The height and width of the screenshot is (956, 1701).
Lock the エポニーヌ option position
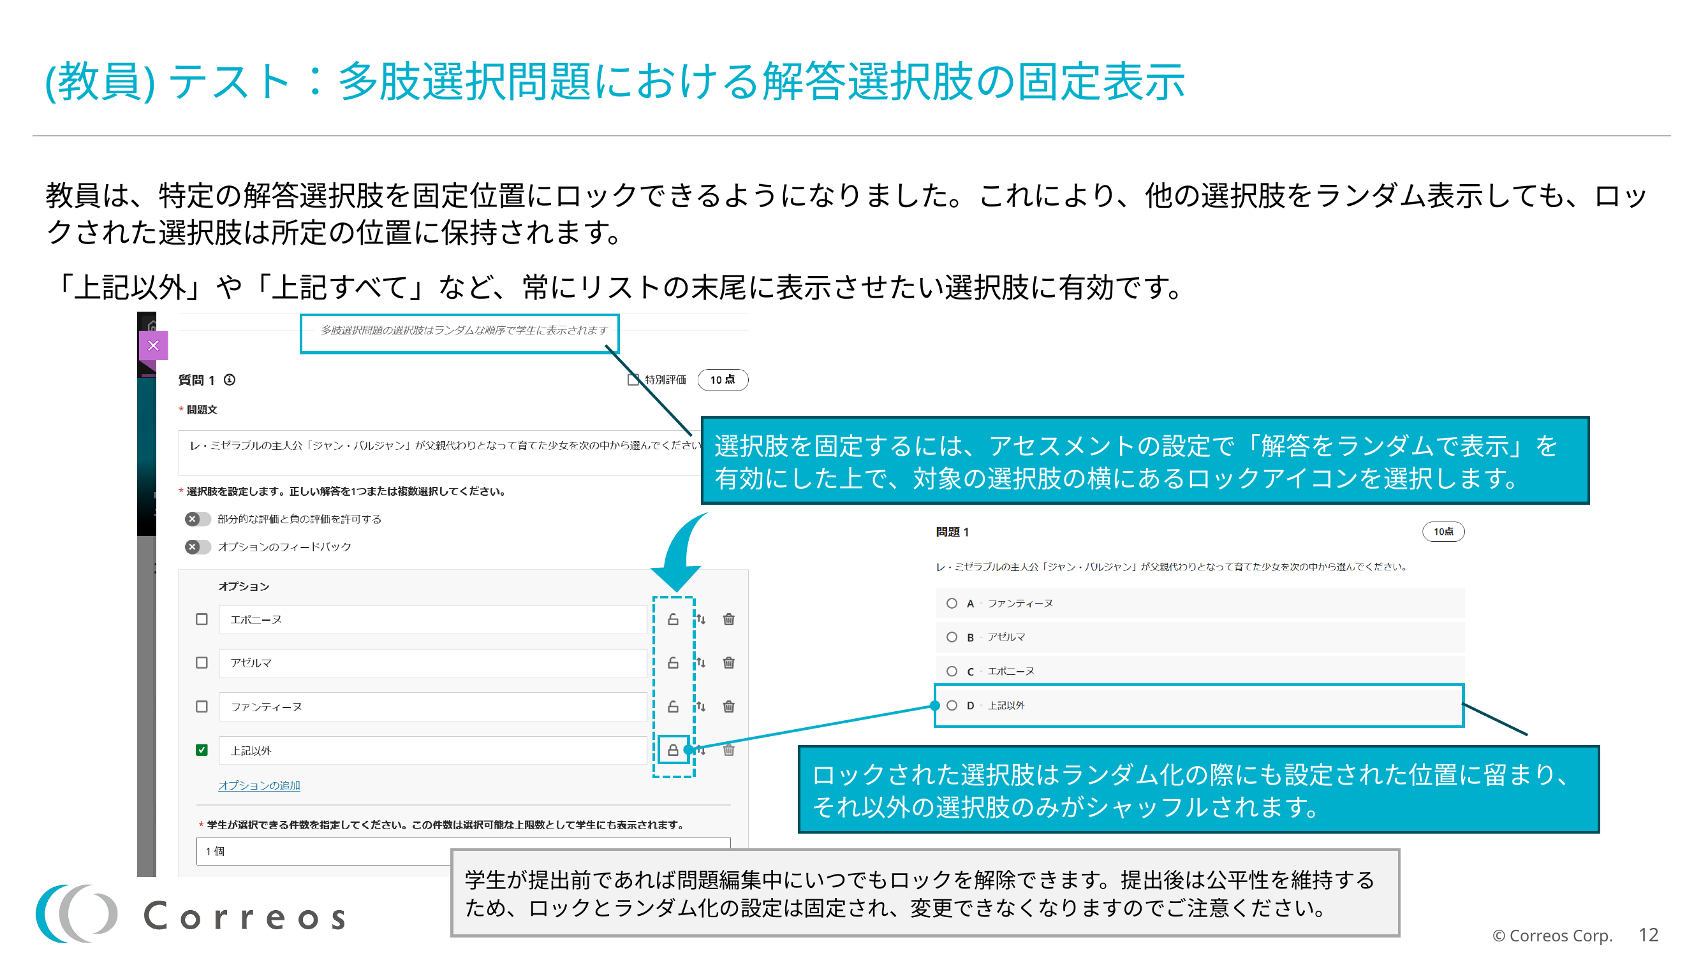tap(673, 619)
